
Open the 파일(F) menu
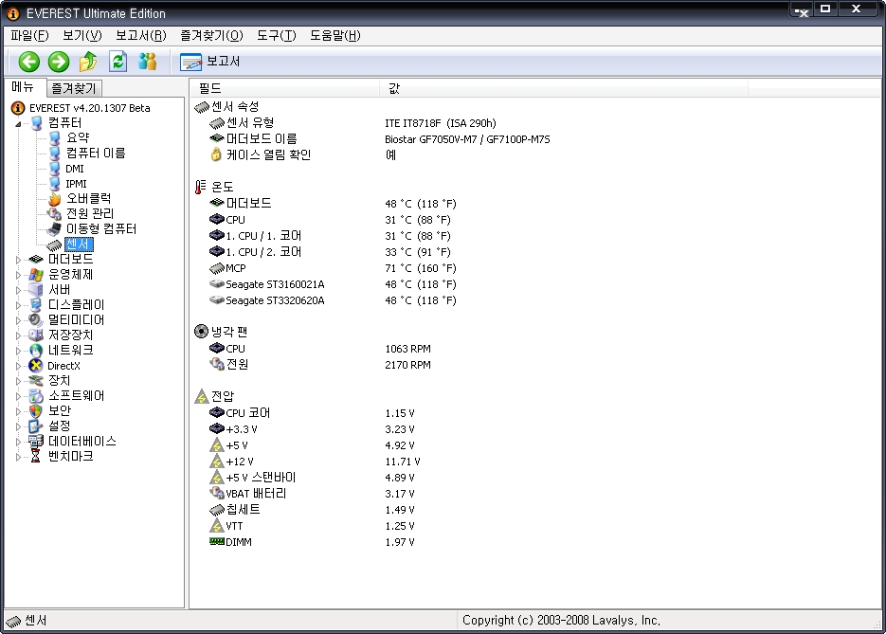point(29,36)
